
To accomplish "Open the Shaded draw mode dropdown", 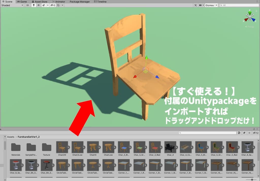I will (11, 5).
